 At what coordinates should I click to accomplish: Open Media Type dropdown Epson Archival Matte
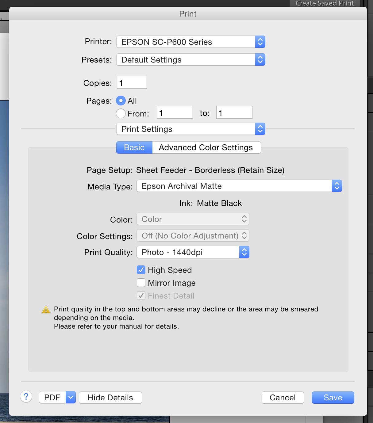pyautogui.click(x=239, y=186)
